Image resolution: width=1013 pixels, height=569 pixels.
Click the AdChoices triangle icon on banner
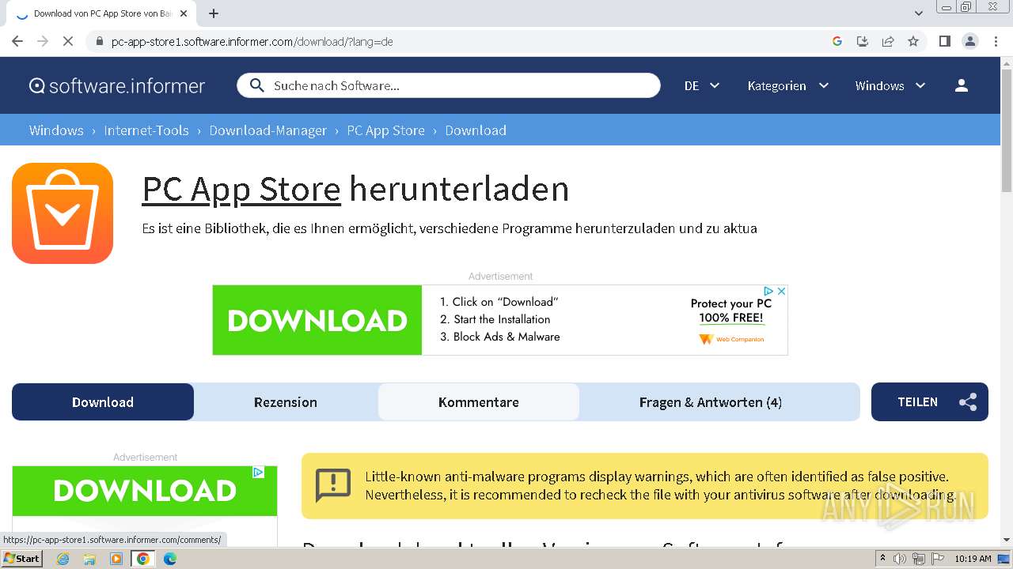[768, 292]
